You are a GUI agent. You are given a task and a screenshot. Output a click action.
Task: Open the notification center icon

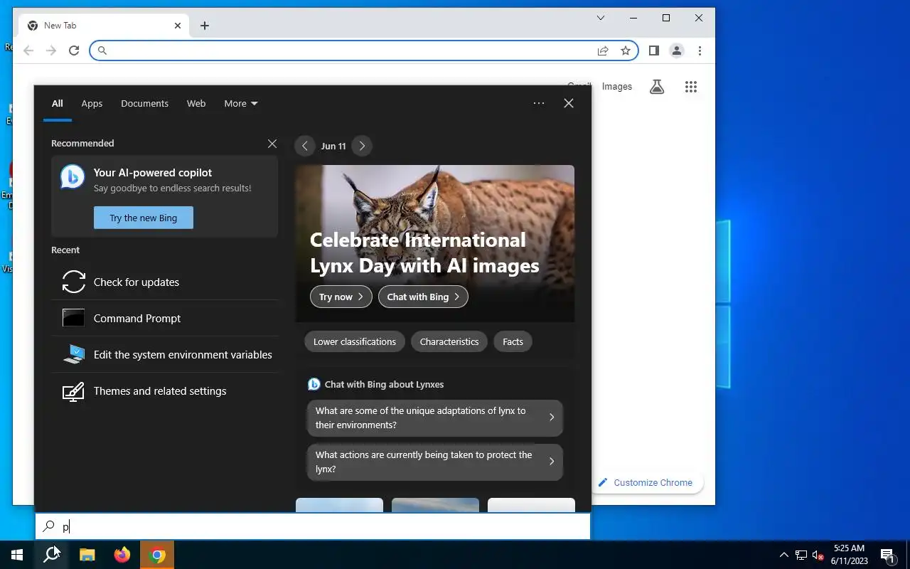pos(887,555)
